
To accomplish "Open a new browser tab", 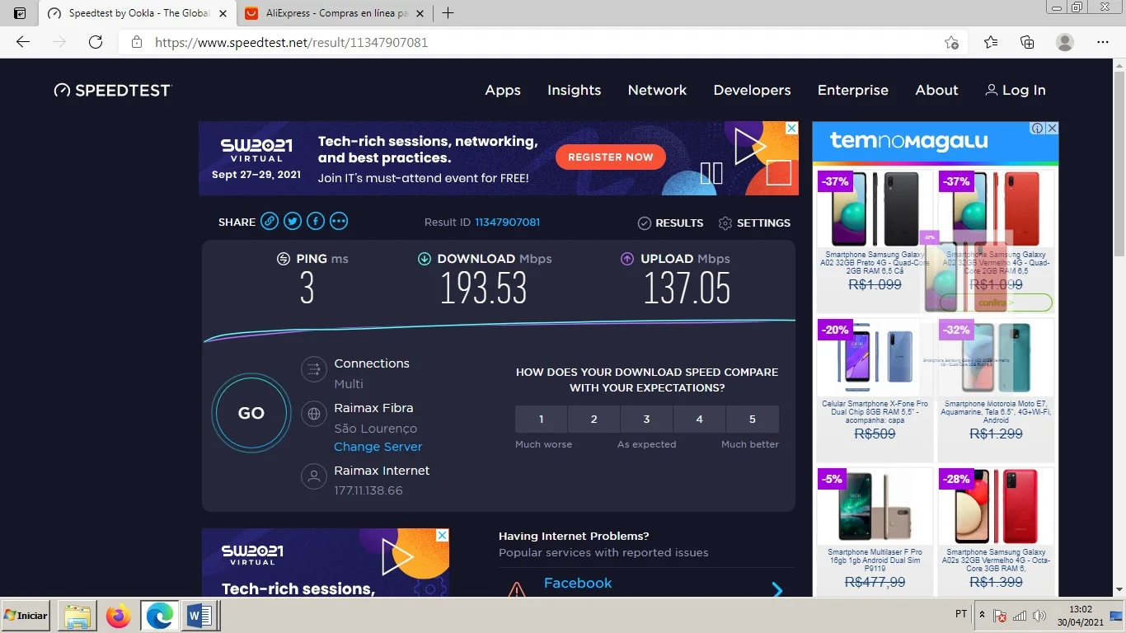I will click(448, 13).
